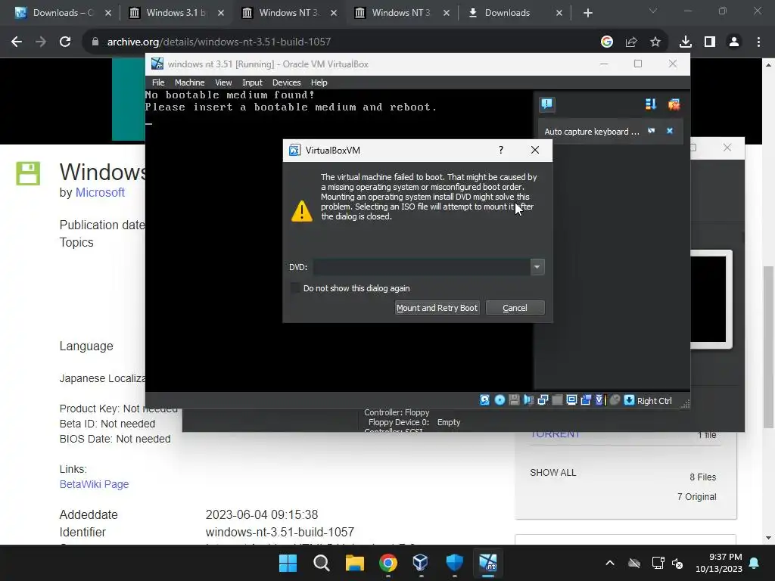Reload the archive.org page
Screen dimensions: 775x581
[x=65, y=42]
